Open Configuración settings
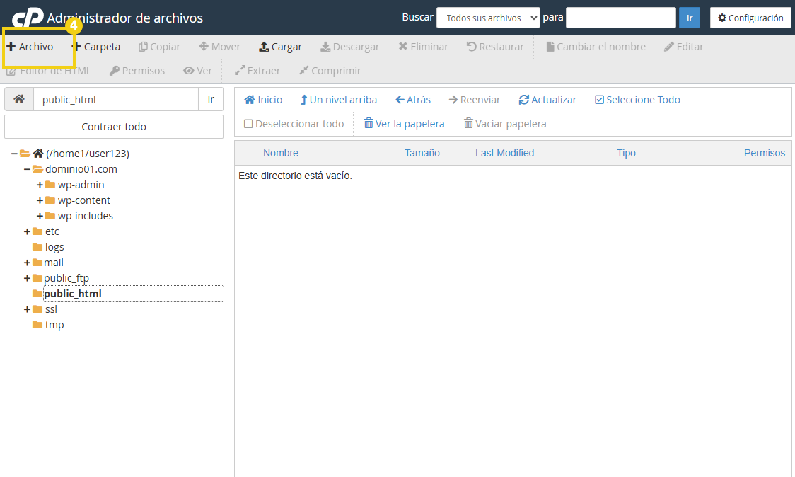 tap(750, 18)
